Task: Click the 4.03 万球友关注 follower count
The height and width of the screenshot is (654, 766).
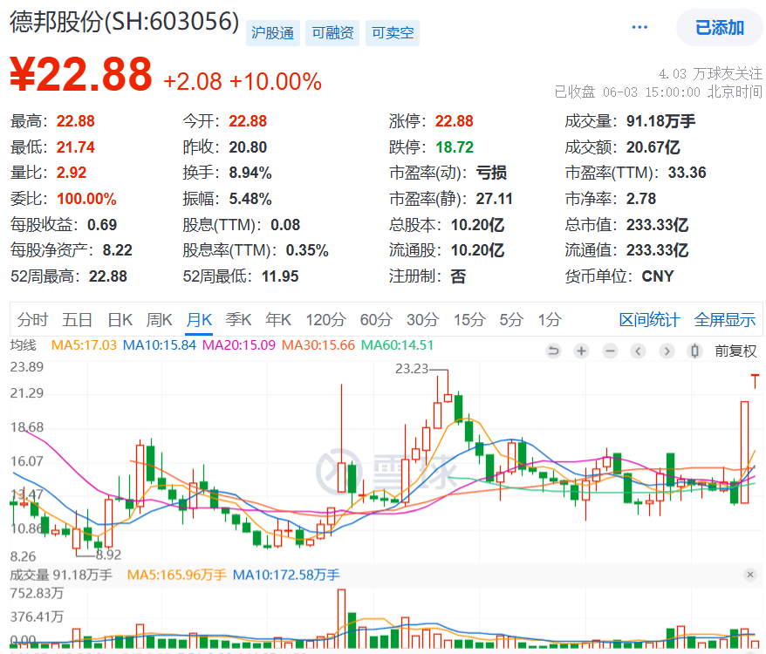Action: pos(710,74)
